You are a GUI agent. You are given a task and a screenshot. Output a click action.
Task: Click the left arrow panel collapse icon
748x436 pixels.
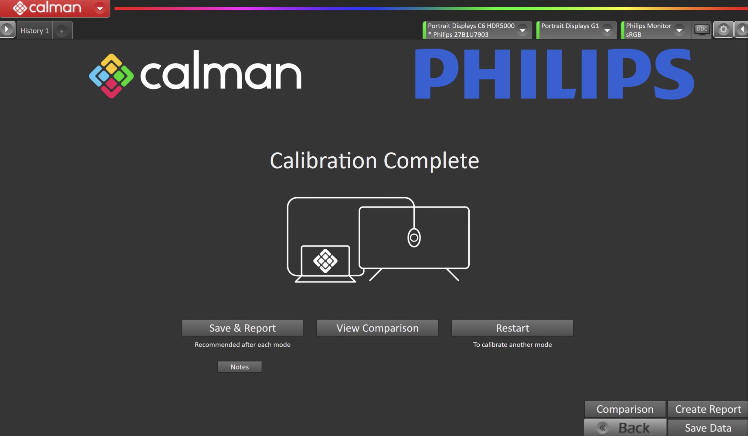pyautogui.click(x=742, y=29)
